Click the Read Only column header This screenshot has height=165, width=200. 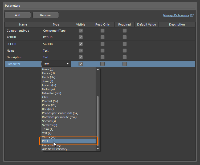pos(103,24)
